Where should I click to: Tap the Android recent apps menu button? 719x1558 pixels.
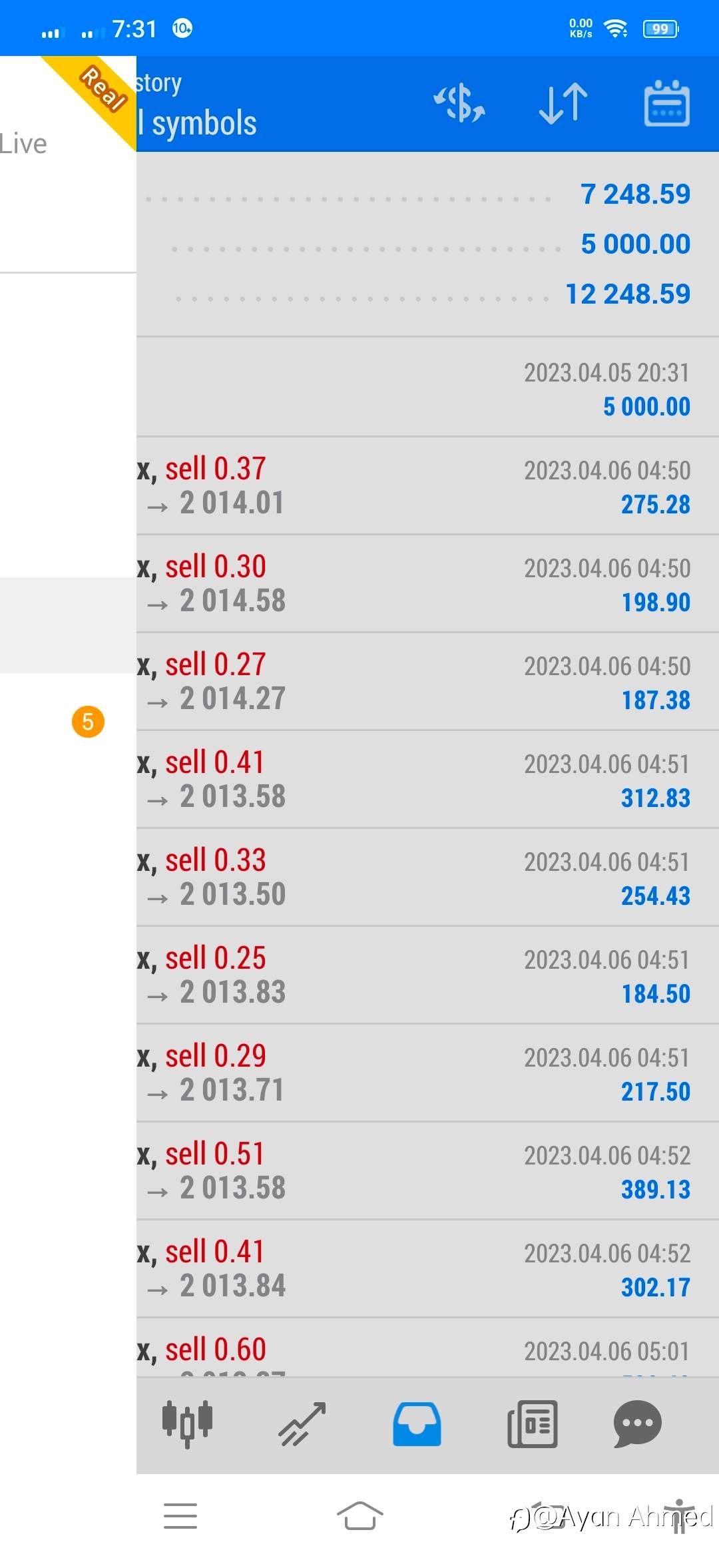(x=180, y=1516)
